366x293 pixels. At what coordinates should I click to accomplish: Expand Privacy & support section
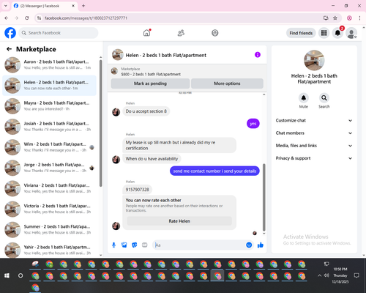[314, 158]
